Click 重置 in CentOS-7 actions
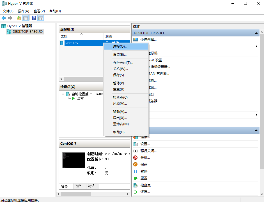The height and width of the screenshot is (202, 264). [x=144, y=178]
